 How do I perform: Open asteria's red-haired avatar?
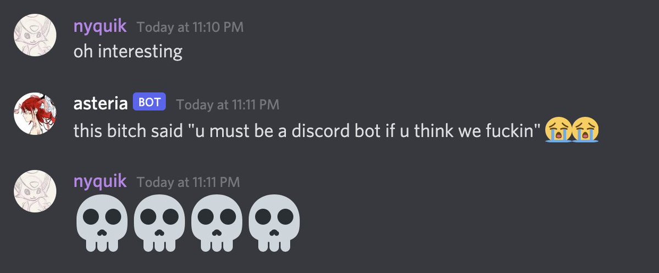pyautogui.click(x=35, y=113)
